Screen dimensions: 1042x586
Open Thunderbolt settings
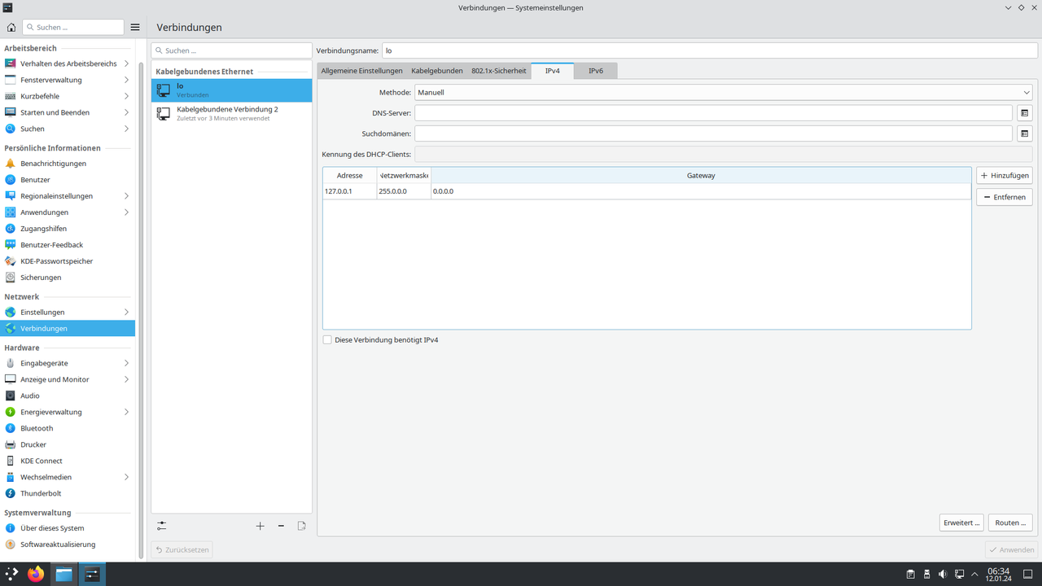click(x=68, y=493)
